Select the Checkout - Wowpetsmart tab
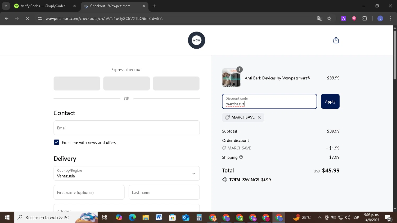The height and width of the screenshot is (223, 397). 110,6
